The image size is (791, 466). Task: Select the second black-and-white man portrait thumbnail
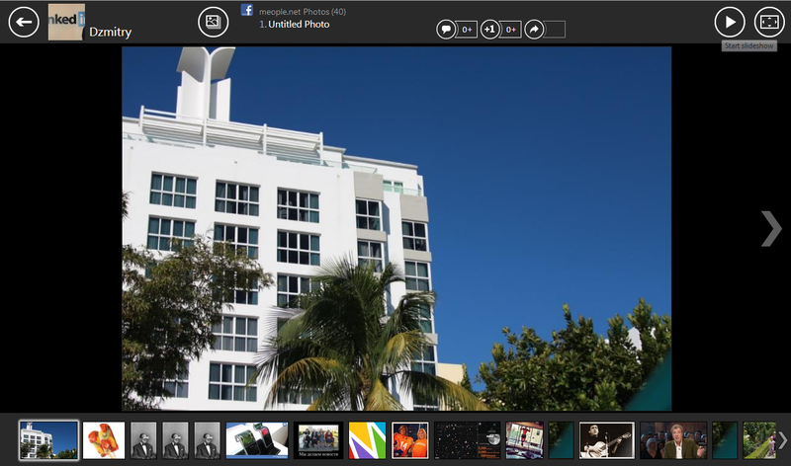coord(176,440)
